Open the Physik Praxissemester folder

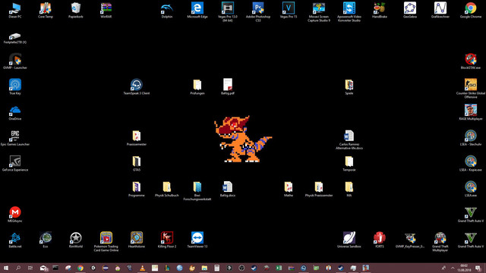click(x=319, y=189)
